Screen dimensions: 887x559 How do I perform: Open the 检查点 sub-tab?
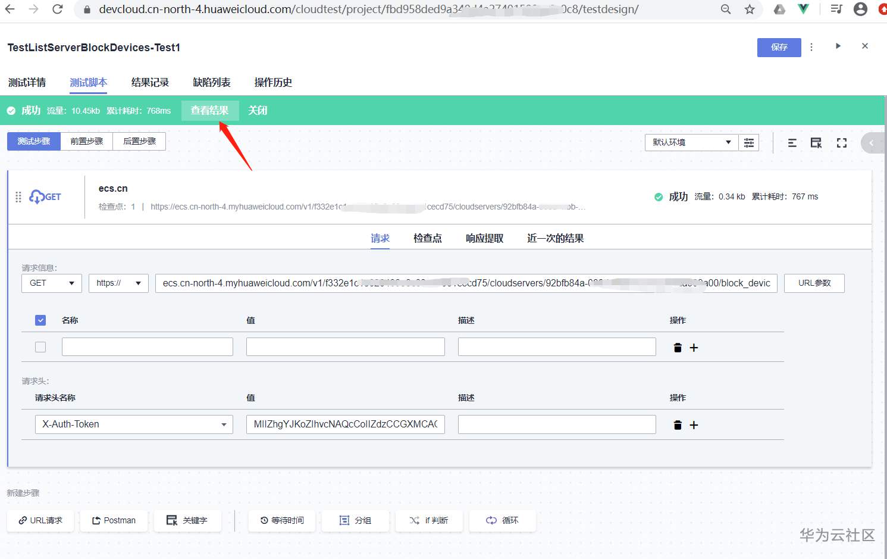(x=428, y=238)
